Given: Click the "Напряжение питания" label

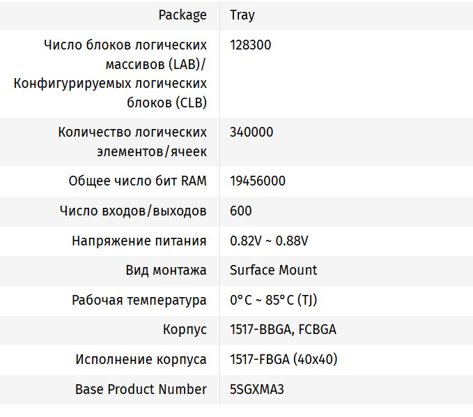Looking at the screenshot, I should (139, 241).
